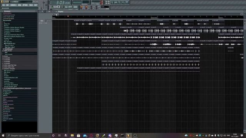Expand the Graphics folder
The image size is (246, 138).
7,33
